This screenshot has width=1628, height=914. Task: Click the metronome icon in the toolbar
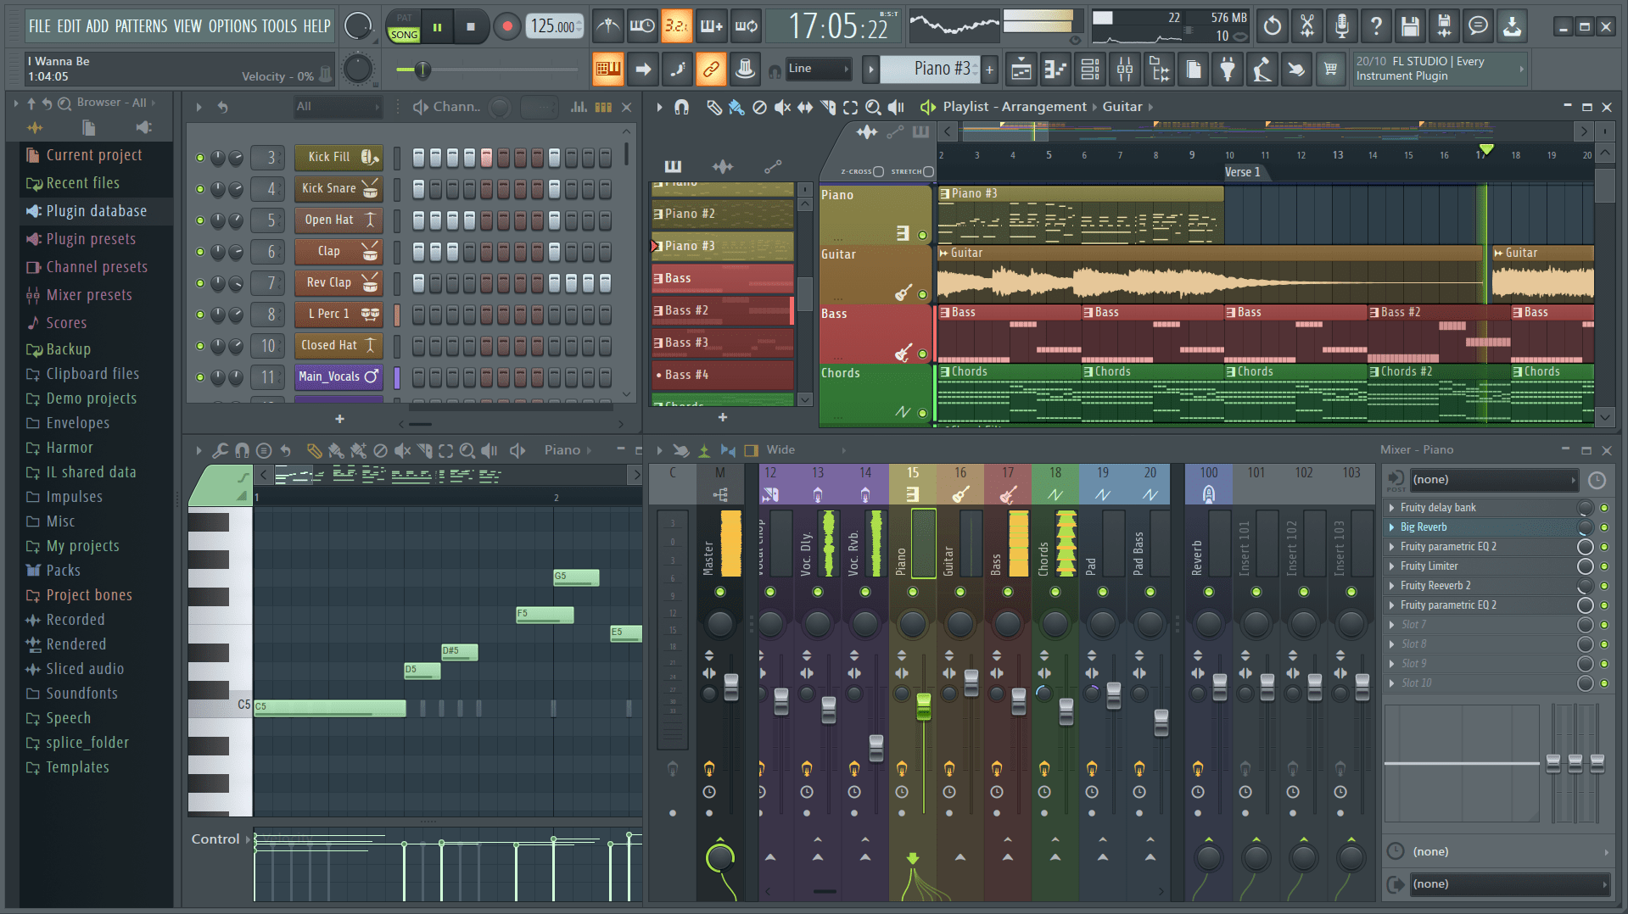(607, 25)
